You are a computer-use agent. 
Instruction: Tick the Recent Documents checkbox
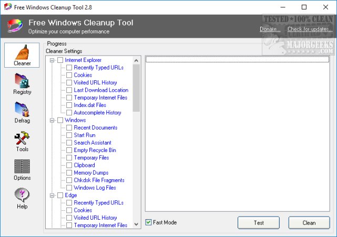tap(69, 127)
